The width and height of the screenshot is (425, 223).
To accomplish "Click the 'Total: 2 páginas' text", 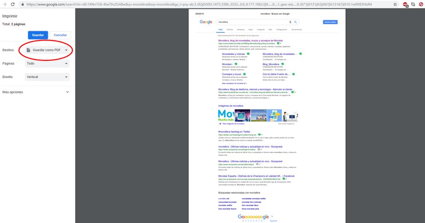I will click(x=14, y=24).
